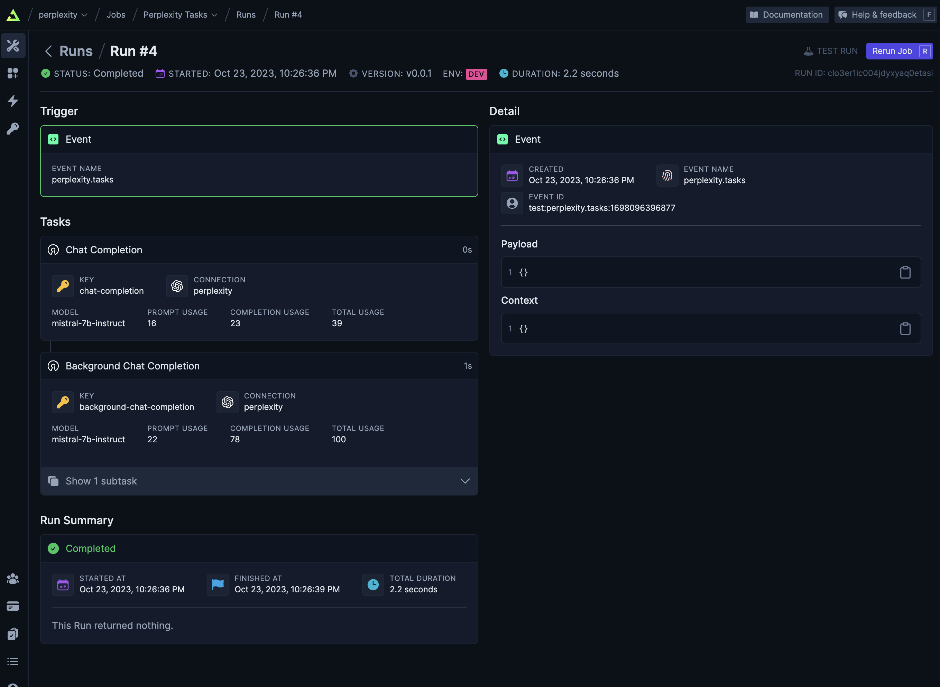
Task: Click total usage value 39
Action: pyautogui.click(x=337, y=323)
